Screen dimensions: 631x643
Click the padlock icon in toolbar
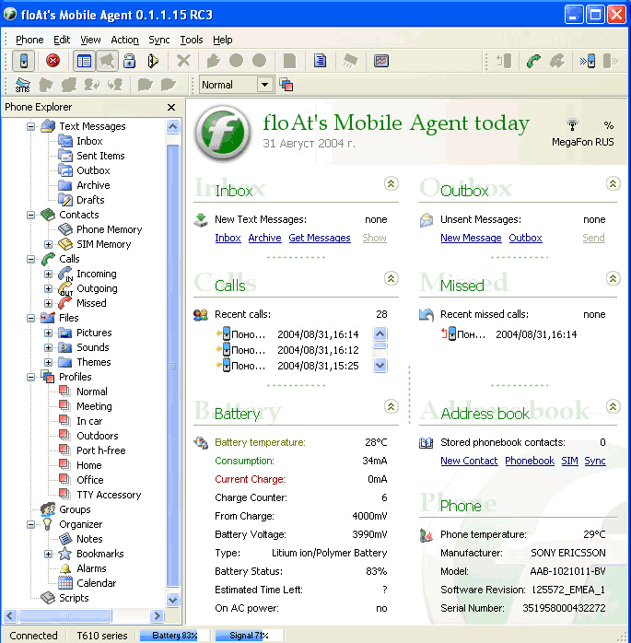pos(130,61)
